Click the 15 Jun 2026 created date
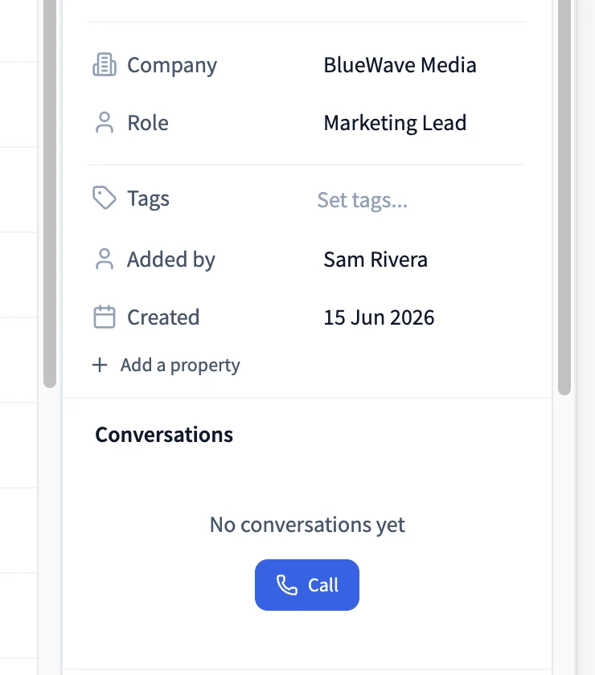 click(379, 317)
